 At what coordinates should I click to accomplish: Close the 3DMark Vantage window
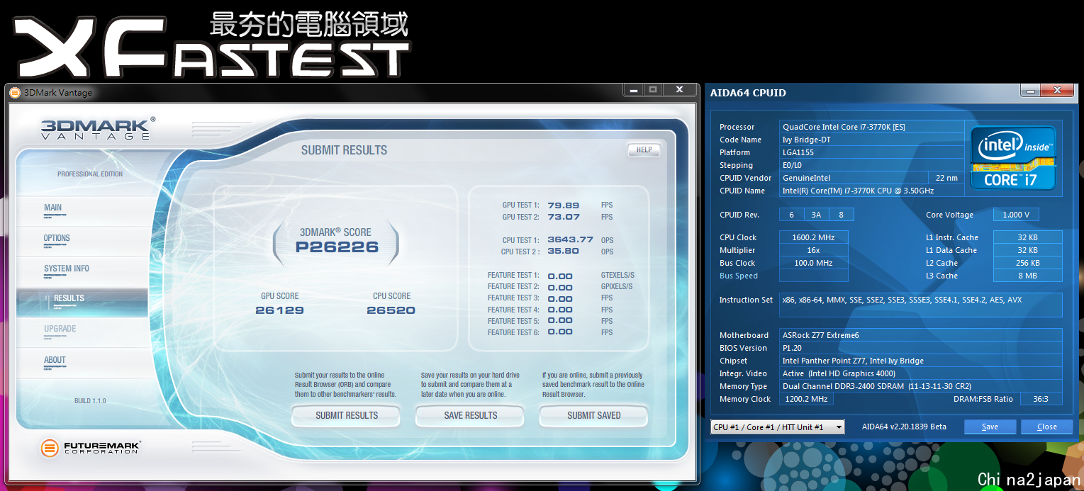click(679, 90)
